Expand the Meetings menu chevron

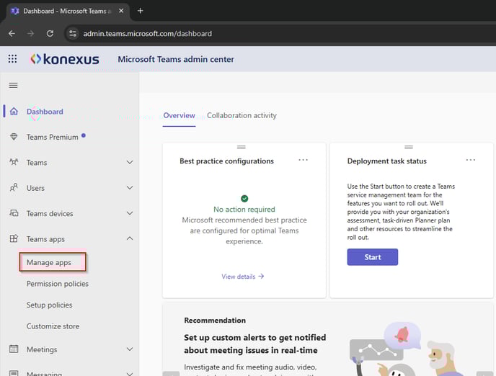click(x=130, y=349)
